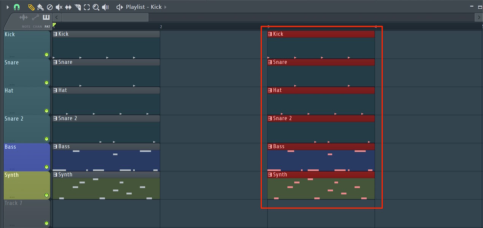Screen dimensions: 483x228
Task: Mute the Bass track
Action: (46, 167)
